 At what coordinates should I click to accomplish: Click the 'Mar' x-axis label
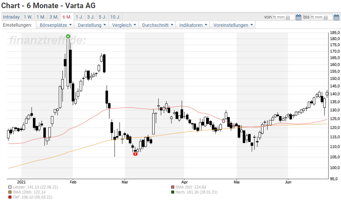click(125, 182)
